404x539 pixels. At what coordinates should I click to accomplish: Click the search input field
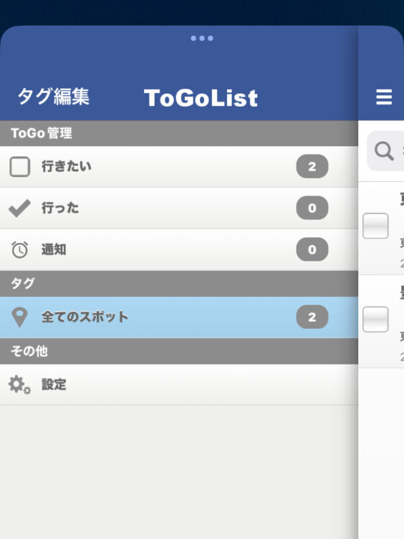tap(385, 151)
